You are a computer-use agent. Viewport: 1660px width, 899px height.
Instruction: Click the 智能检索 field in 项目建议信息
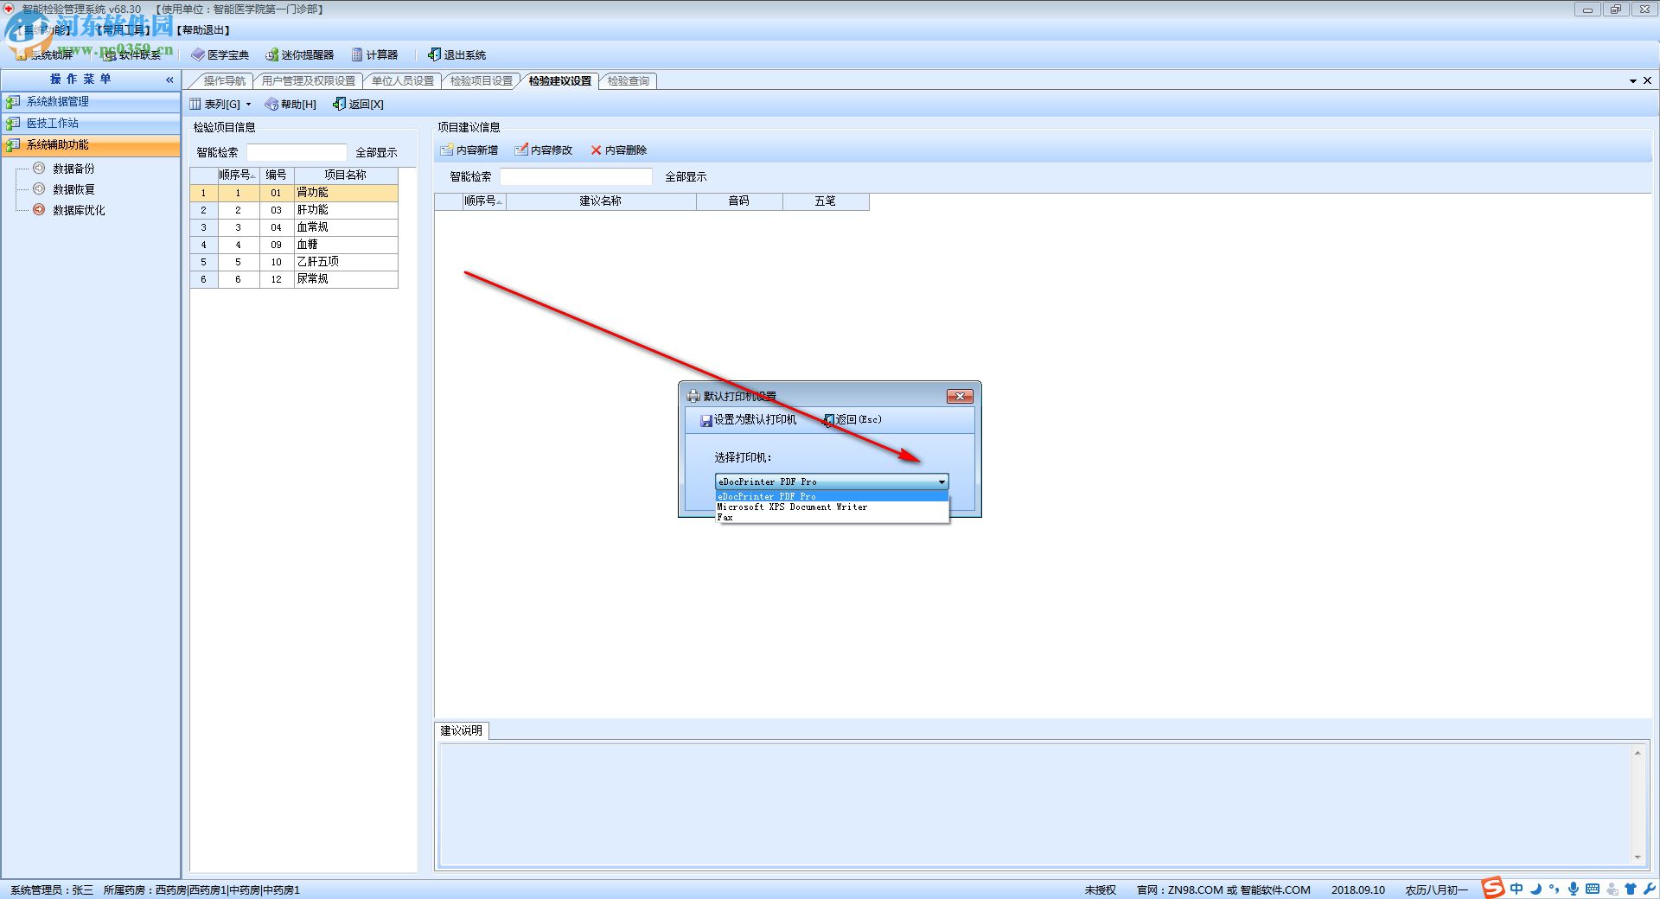point(576,176)
